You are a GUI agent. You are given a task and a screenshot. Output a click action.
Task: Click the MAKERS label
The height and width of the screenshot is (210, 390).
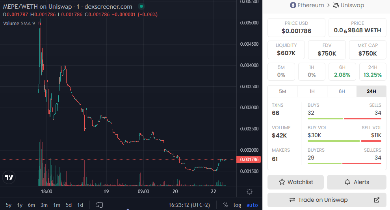281,150
